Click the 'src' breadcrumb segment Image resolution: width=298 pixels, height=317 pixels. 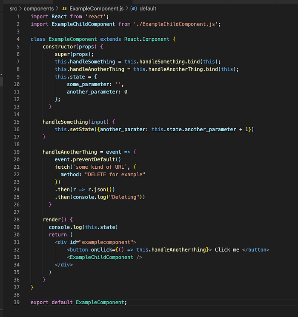pos(13,8)
